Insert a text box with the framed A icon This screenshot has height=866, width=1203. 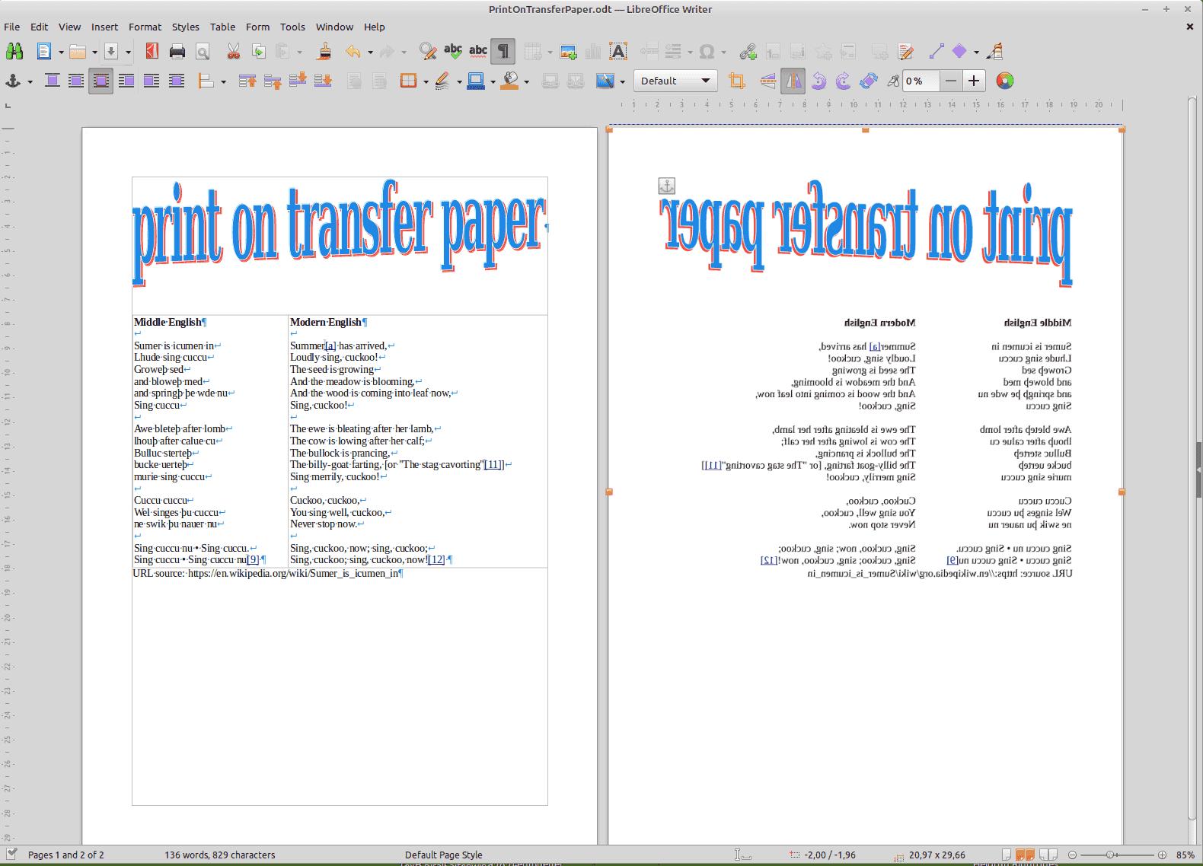[x=618, y=52]
